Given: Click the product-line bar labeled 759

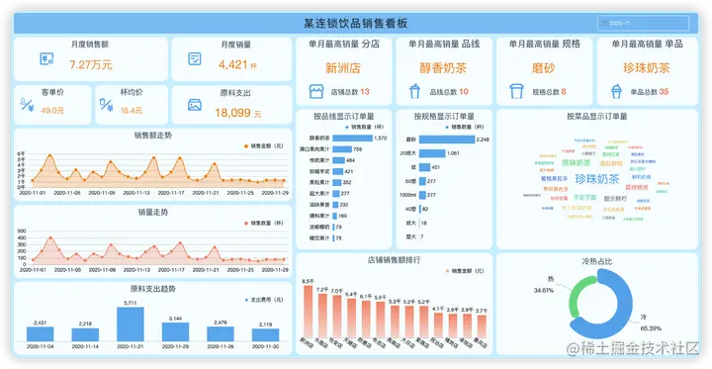Looking at the screenshot, I should (342, 149).
